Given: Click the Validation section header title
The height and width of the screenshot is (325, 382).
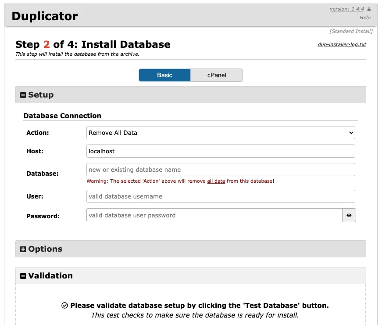Looking at the screenshot, I should [x=50, y=276].
